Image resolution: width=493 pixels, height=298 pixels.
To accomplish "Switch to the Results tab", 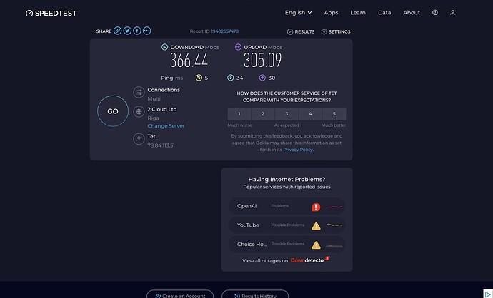I will tap(301, 31).
